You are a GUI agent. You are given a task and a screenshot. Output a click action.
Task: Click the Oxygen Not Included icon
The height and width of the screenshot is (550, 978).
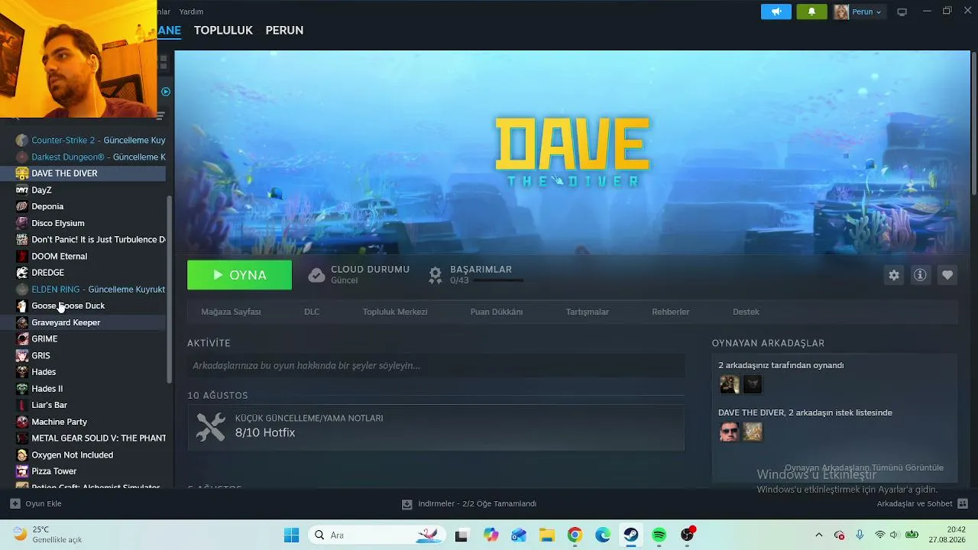pos(22,455)
